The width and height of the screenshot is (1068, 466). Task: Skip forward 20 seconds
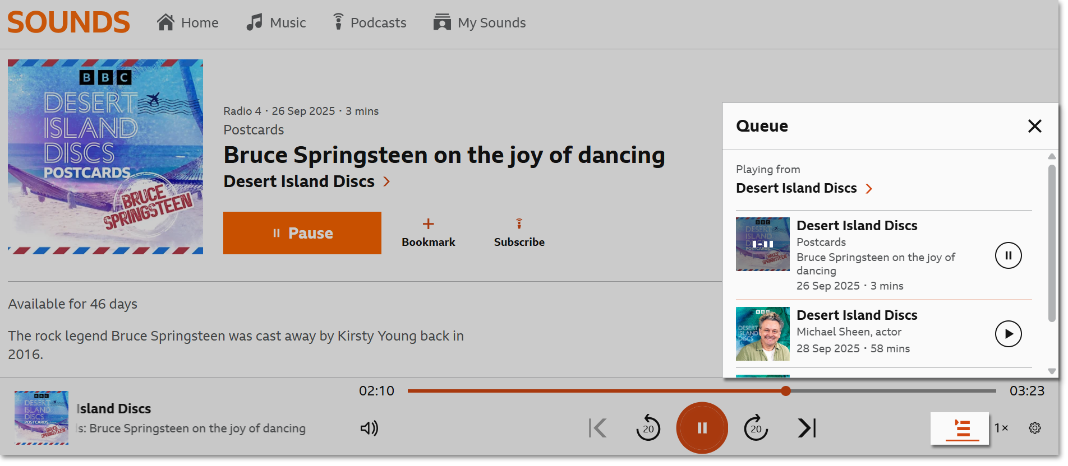[756, 428]
